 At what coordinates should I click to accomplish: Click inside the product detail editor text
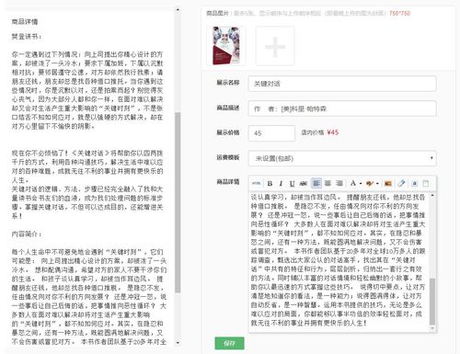click(x=339, y=260)
